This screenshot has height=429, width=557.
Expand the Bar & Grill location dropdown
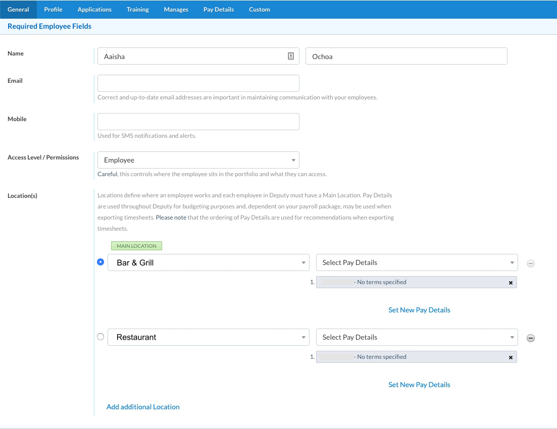tap(208, 262)
